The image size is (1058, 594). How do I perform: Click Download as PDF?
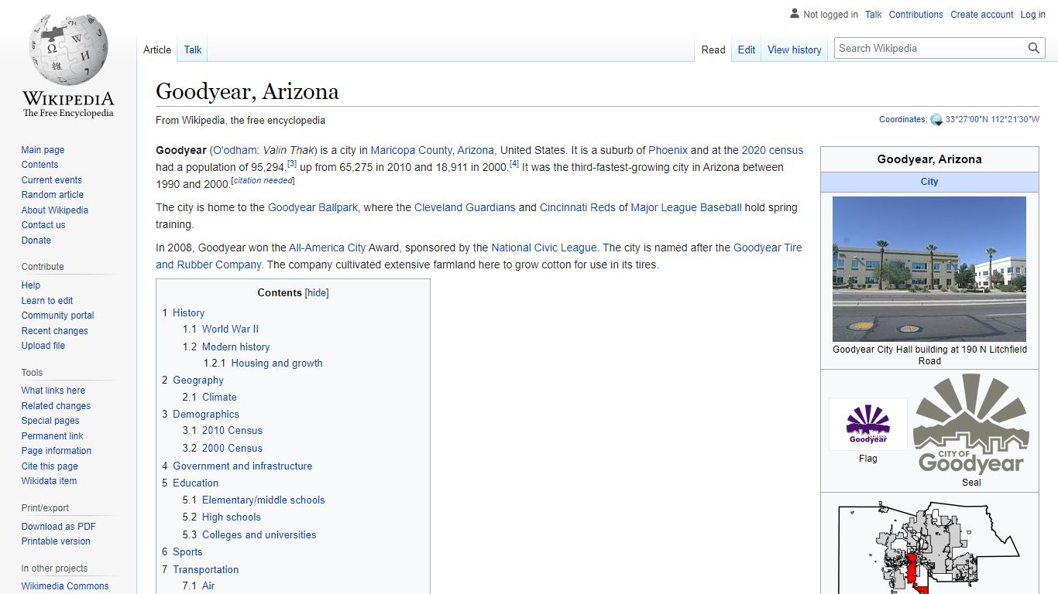tap(58, 527)
